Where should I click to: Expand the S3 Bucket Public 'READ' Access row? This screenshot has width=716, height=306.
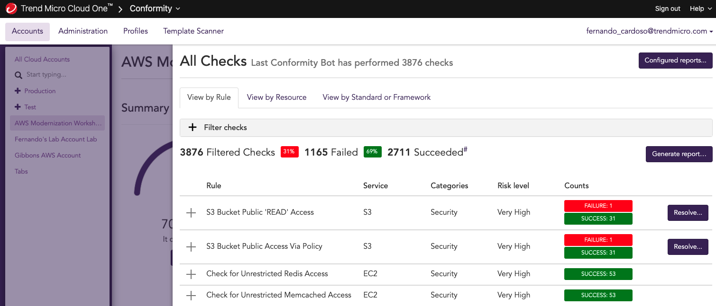pos(191,213)
